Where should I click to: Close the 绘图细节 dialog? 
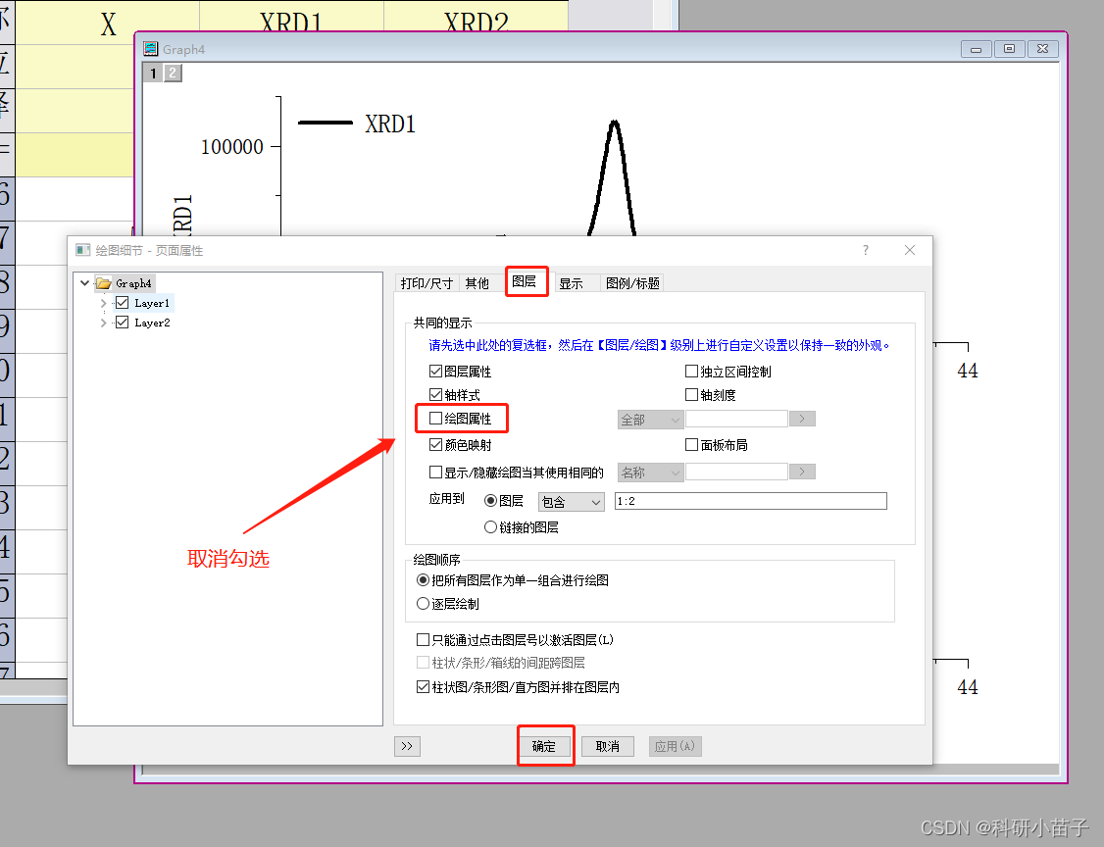pyautogui.click(x=910, y=250)
